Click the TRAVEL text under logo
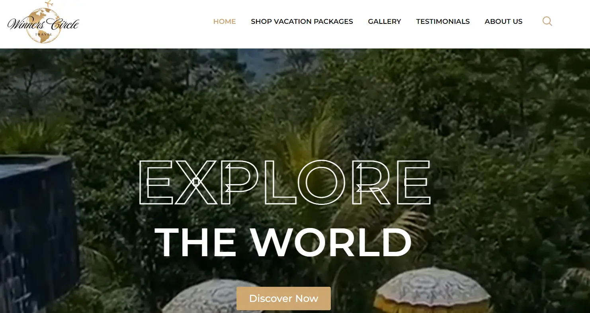590x313 pixels. [x=43, y=35]
